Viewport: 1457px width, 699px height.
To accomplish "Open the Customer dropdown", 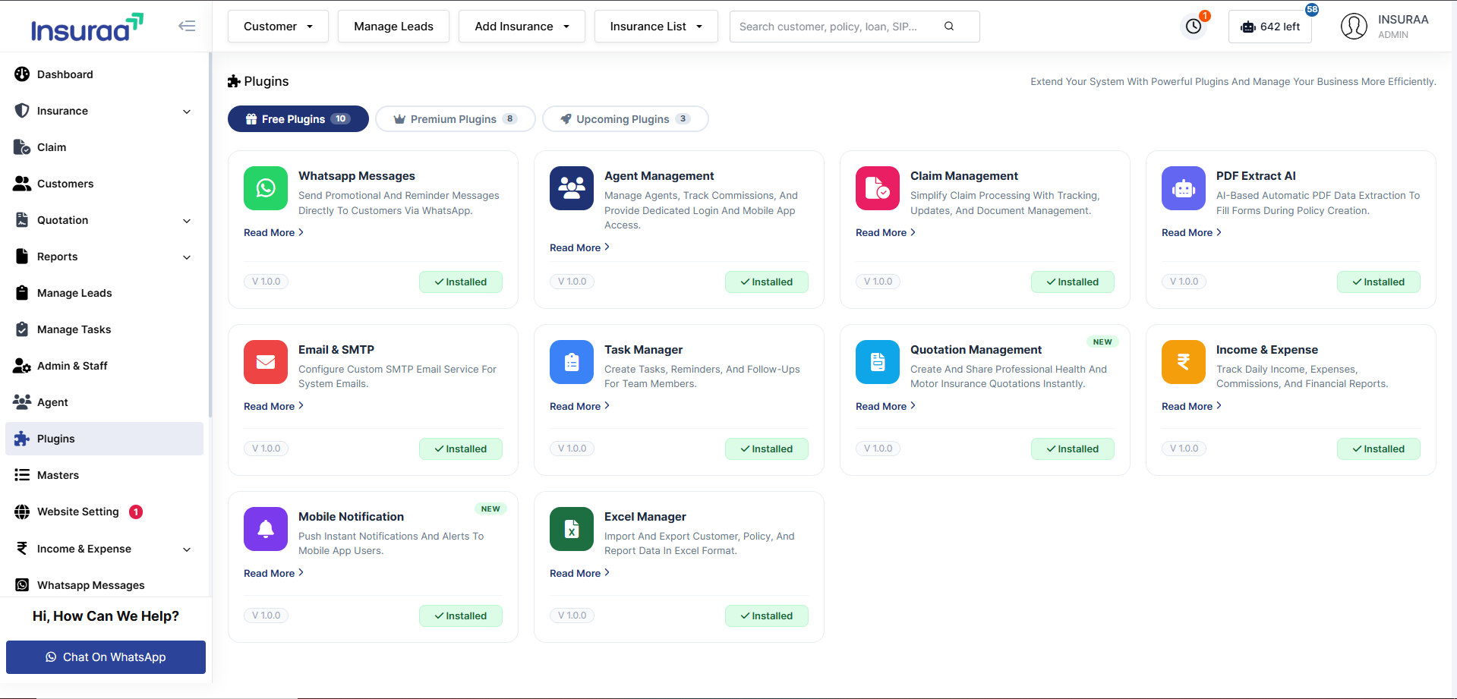I will (x=278, y=27).
